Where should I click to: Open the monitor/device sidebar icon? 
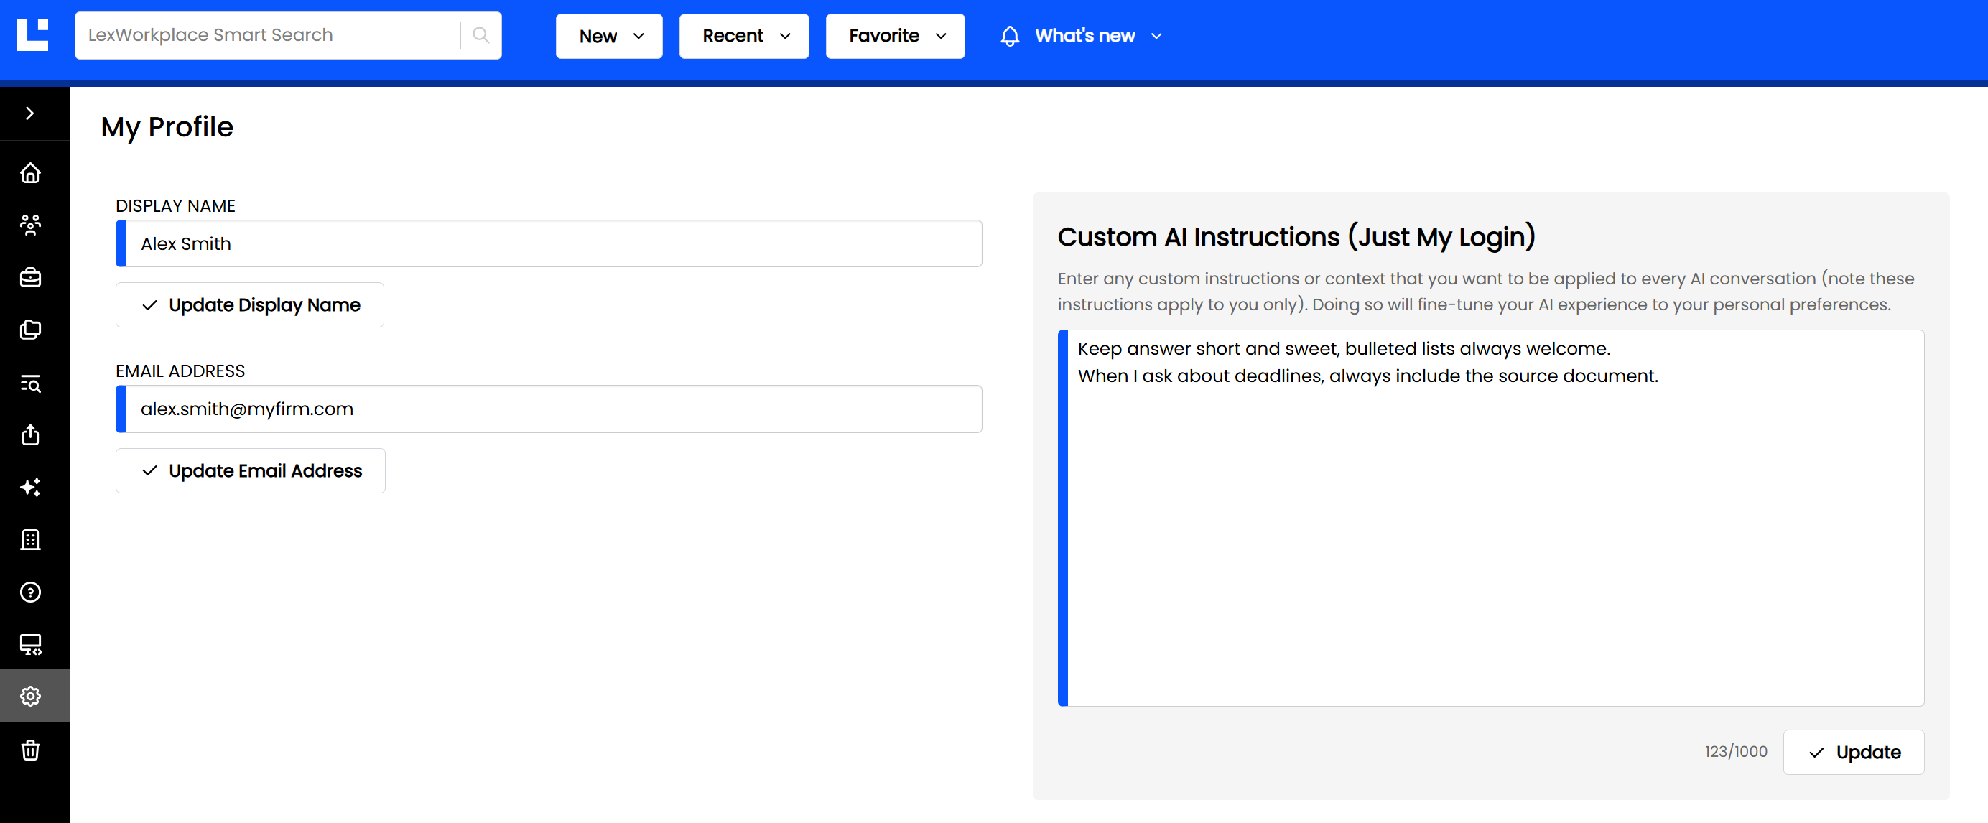tap(30, 645)
